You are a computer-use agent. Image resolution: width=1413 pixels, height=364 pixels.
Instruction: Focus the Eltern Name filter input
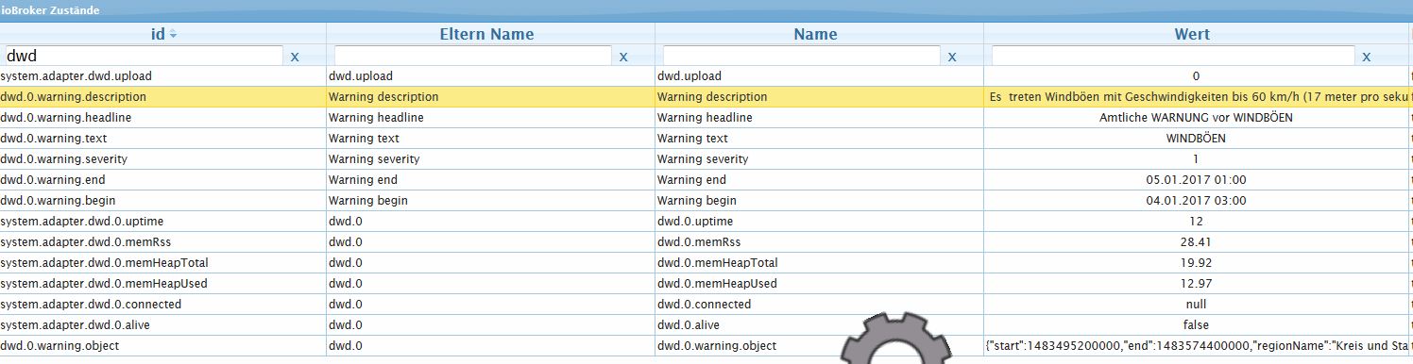(x=472, y=56)
